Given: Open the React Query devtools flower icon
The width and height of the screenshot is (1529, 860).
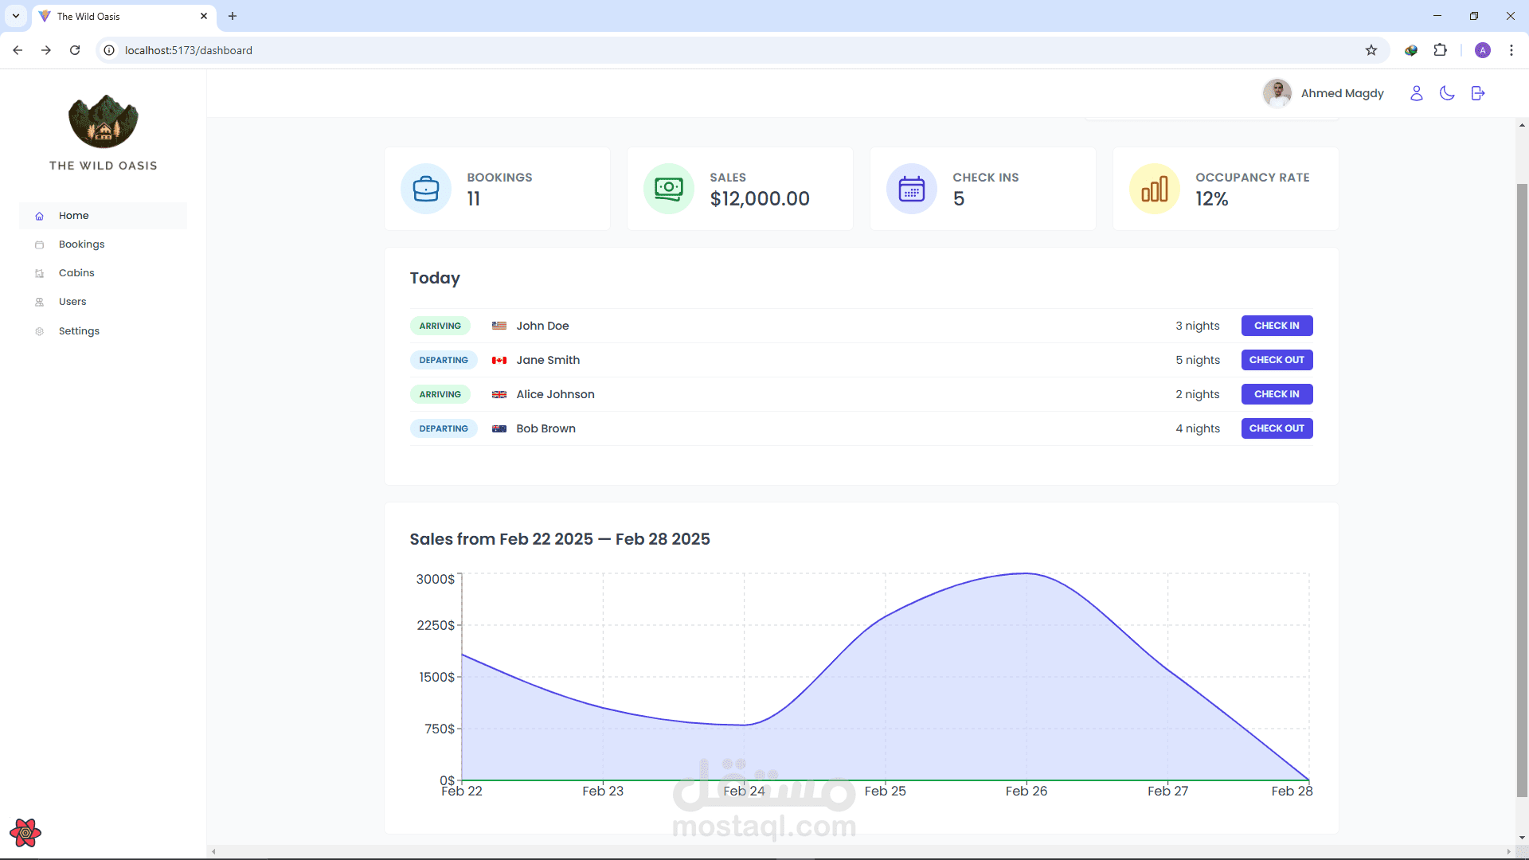Looking at the screenshot, I should point(25,833).
